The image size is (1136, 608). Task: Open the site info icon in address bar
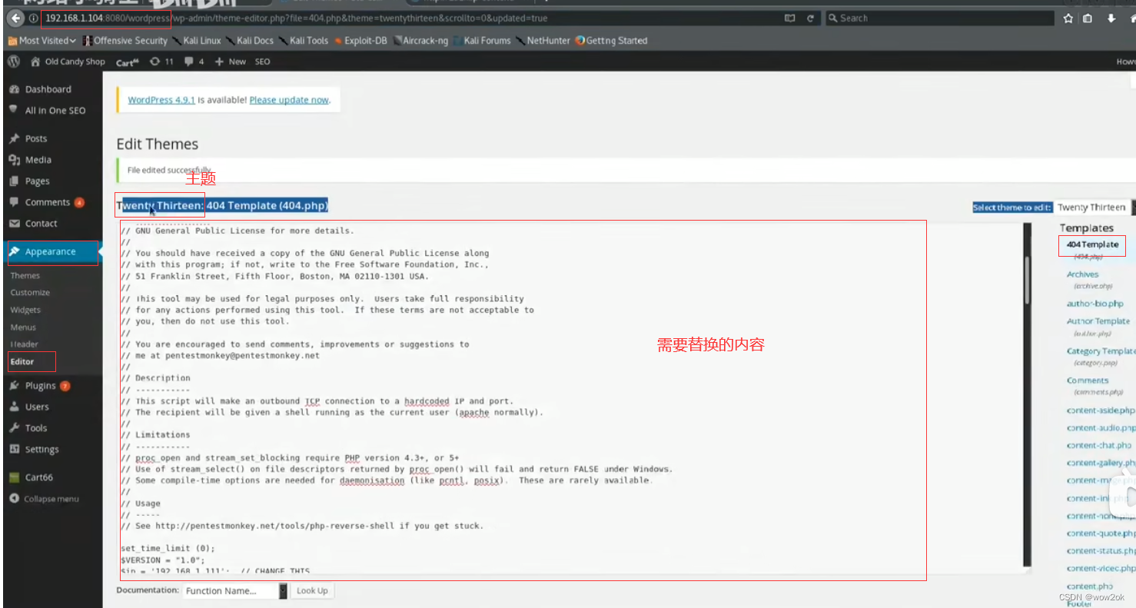point(34,18)
